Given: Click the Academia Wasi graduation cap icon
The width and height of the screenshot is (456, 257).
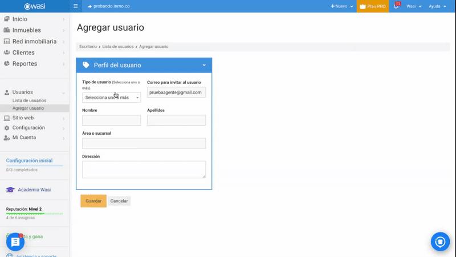Looking at the screenshot, I should pyautogui.click(x=10, y=190).
